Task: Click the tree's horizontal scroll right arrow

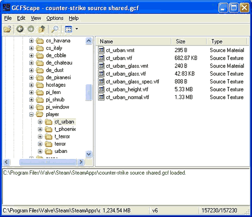Action: (x=81, y=162)
